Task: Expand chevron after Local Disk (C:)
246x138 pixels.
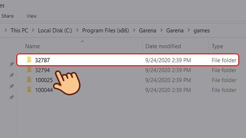Action: tap(77, 30)
